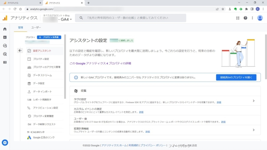Open アナリティクス ホーム footer link

[x=114, y=145]
